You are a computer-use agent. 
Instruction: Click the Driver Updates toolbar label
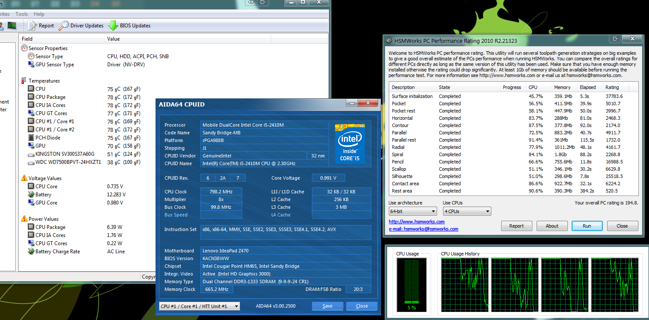pos(87,26)
